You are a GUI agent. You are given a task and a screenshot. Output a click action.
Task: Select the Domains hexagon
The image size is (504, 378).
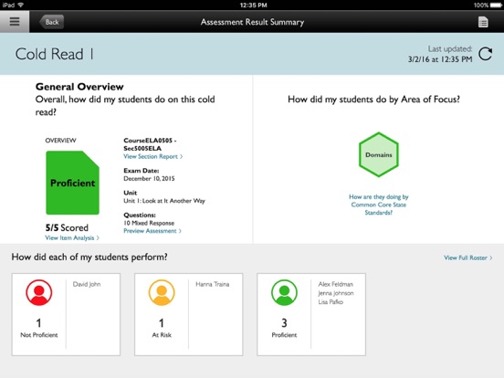coord(379,154)
